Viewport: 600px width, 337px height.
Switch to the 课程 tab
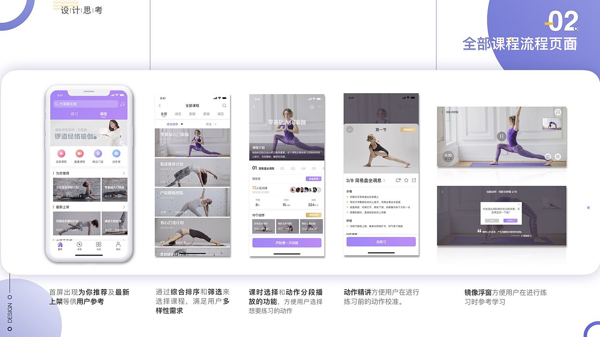[x=103, y=114]
